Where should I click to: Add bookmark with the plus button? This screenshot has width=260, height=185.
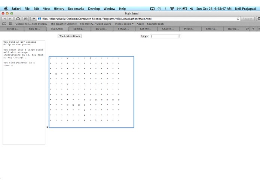[34, 19]
